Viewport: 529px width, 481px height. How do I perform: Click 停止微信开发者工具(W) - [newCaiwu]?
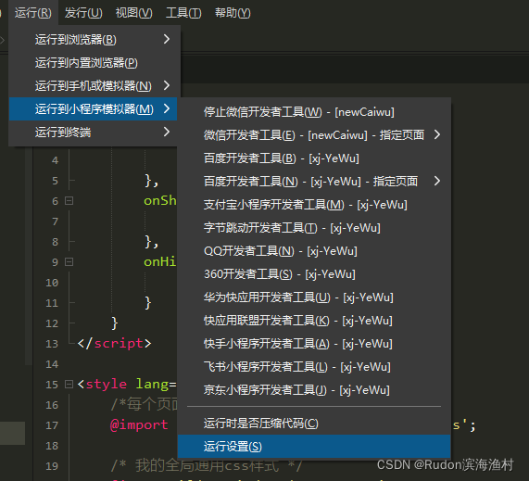click(x=314, y=112)
